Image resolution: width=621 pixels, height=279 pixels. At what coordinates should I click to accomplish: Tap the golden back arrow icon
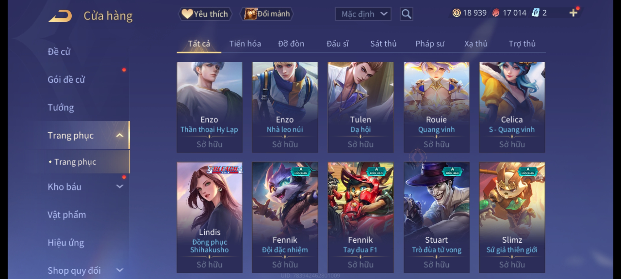[60, 16]
